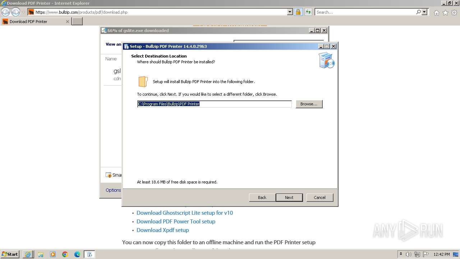
Task: Click the magnifier search icon
Action: [418, 12]
